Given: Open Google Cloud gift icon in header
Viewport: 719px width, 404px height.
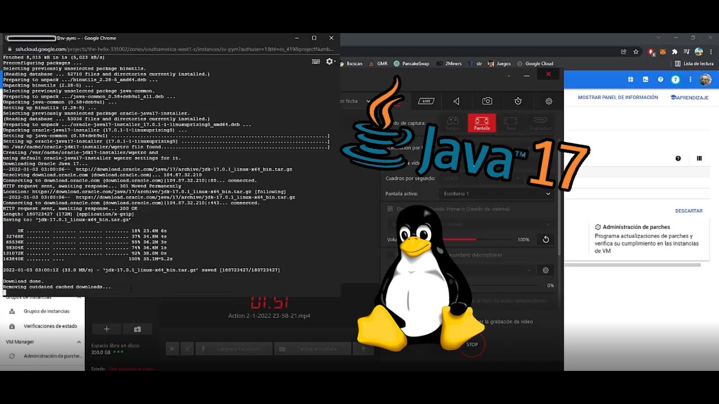Looking at the screenshot, I should coord(631,80).
